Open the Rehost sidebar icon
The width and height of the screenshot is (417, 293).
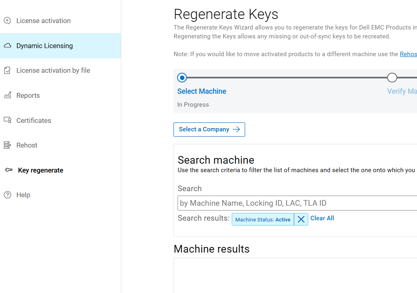pos(7,145)
